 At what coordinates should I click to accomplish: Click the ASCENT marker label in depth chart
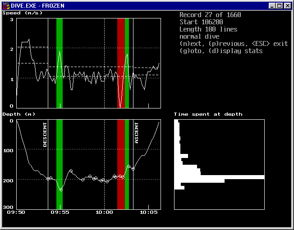(x=137, y=133)
